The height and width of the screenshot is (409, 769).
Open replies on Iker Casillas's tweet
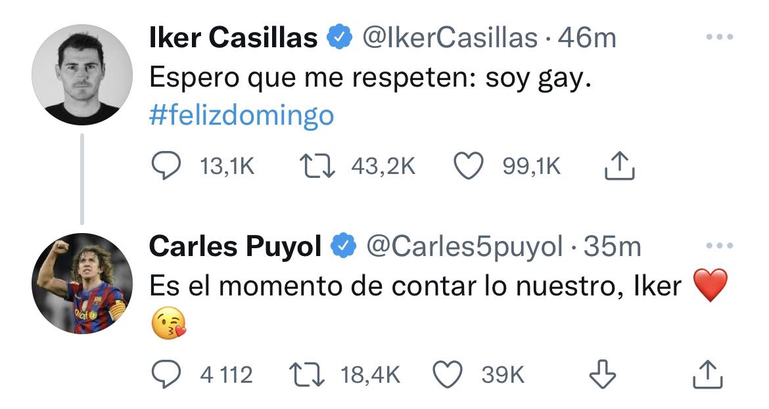[x=166, y=166]
